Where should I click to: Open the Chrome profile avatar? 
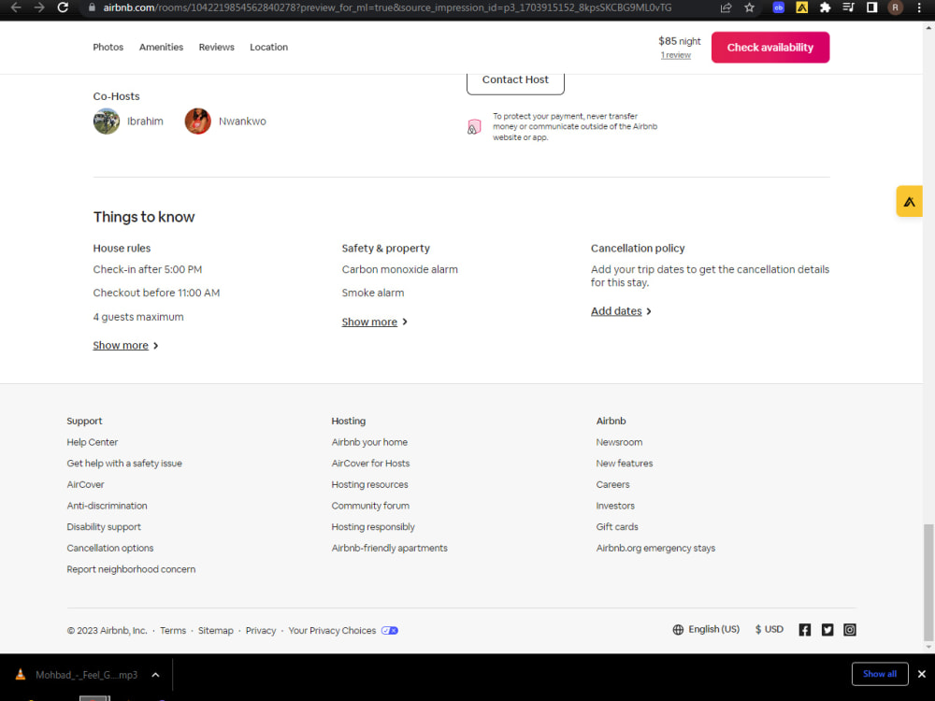(895, 7)
